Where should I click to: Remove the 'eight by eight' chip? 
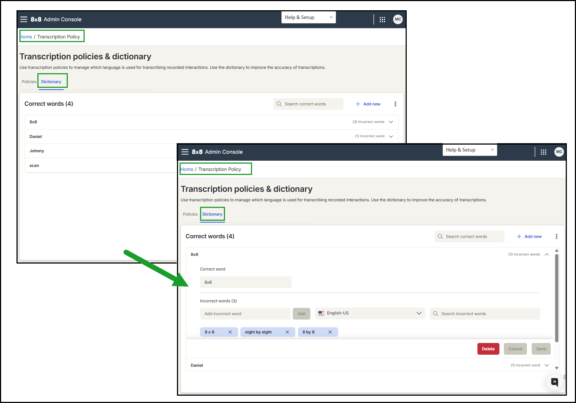[x=287, y=332]
